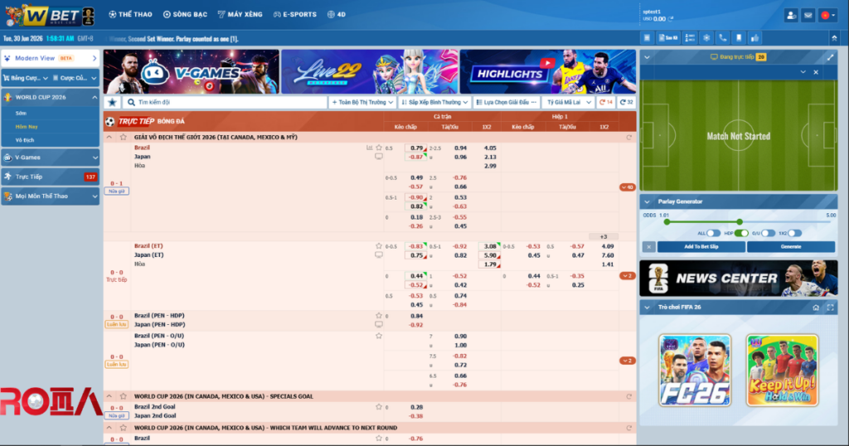Click the thumbs-up icon
The image size is (849, 446).
tap(754, 38)
